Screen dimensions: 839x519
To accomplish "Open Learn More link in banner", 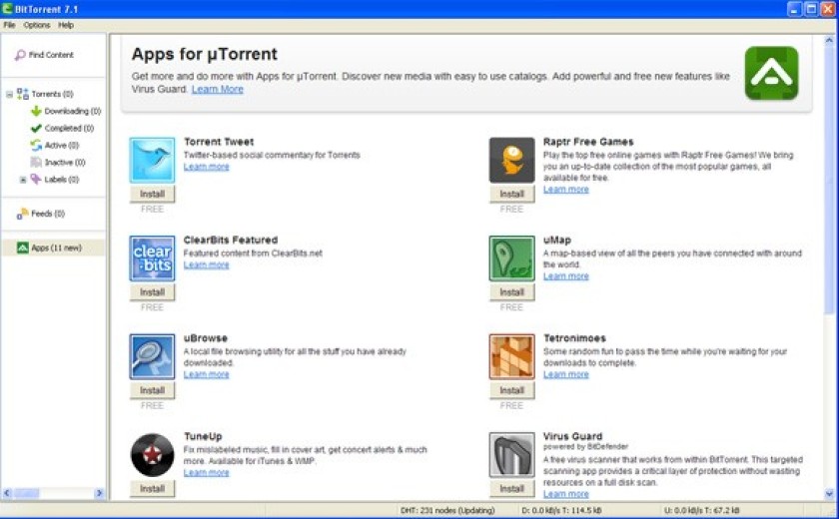I will [x=218, y=89].
